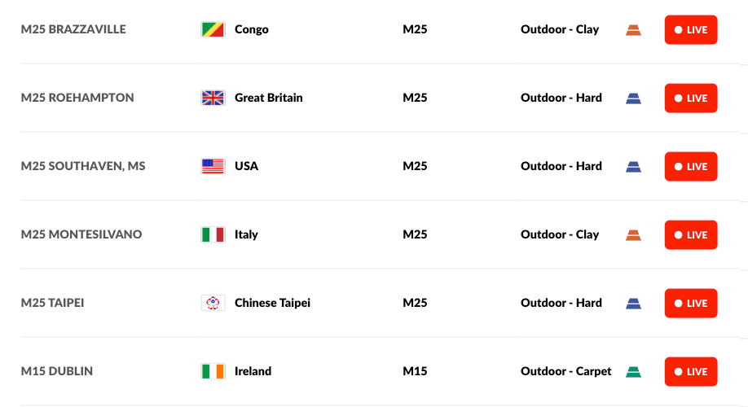This screenshot has height=407, width=748.
Task: Select the M25 SOUTHAVEN, MS tournament name
Action: click(83, 166)
